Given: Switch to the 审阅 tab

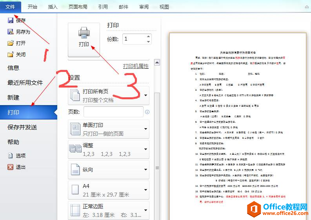Looking at the screenshot, I should click(144, 7).
